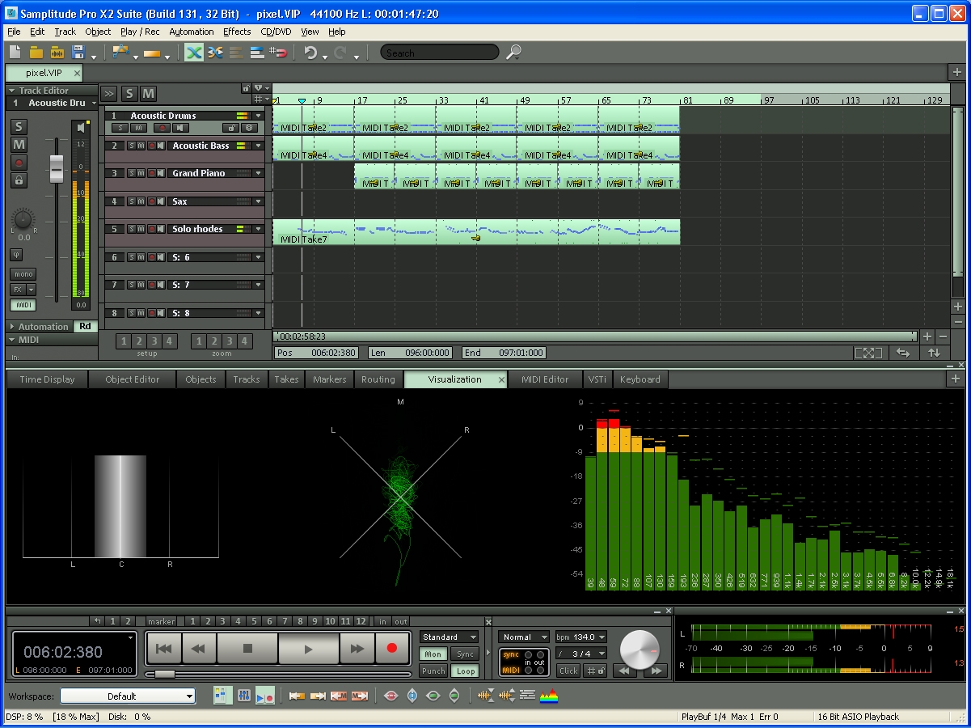Click the Track Editor volume fader

coord(56,168)
